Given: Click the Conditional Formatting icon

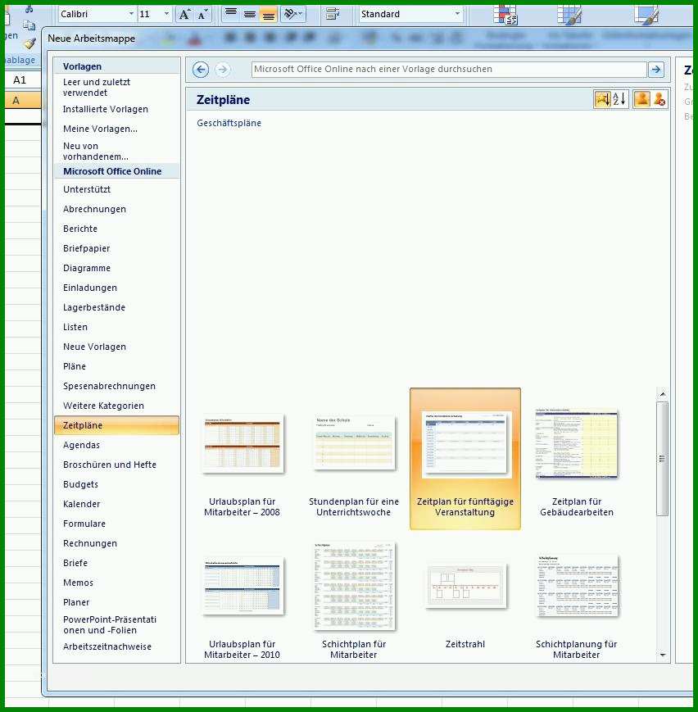Looking at the screenshot, I should click(505, 14).
